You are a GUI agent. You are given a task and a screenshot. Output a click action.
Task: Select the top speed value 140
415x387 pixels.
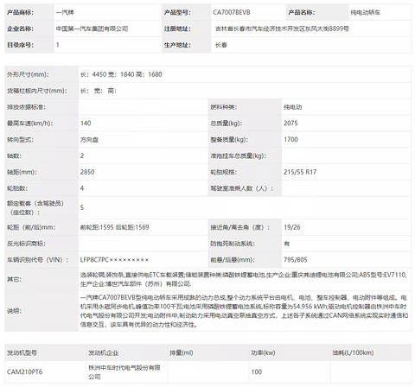pyautogui.click(x=86, y=124)
